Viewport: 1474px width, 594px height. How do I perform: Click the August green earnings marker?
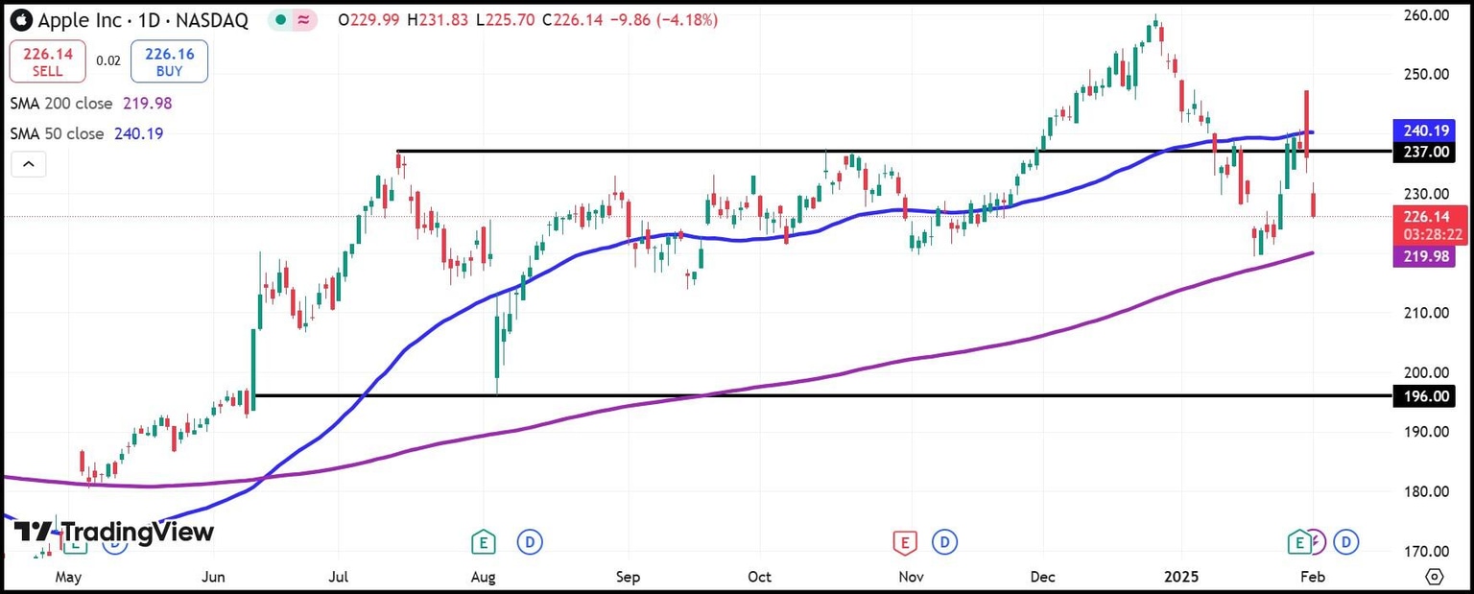[484, 542]
